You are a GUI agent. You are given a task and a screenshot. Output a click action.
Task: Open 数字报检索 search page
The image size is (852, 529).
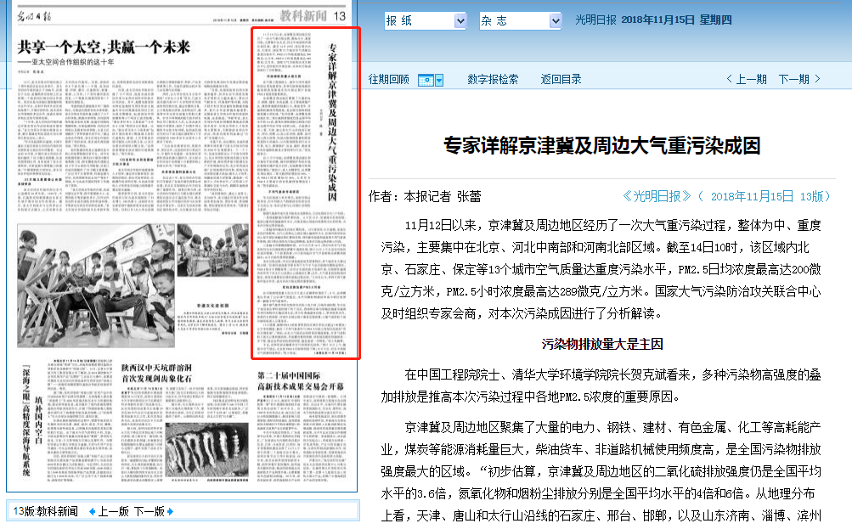(493, 80)
